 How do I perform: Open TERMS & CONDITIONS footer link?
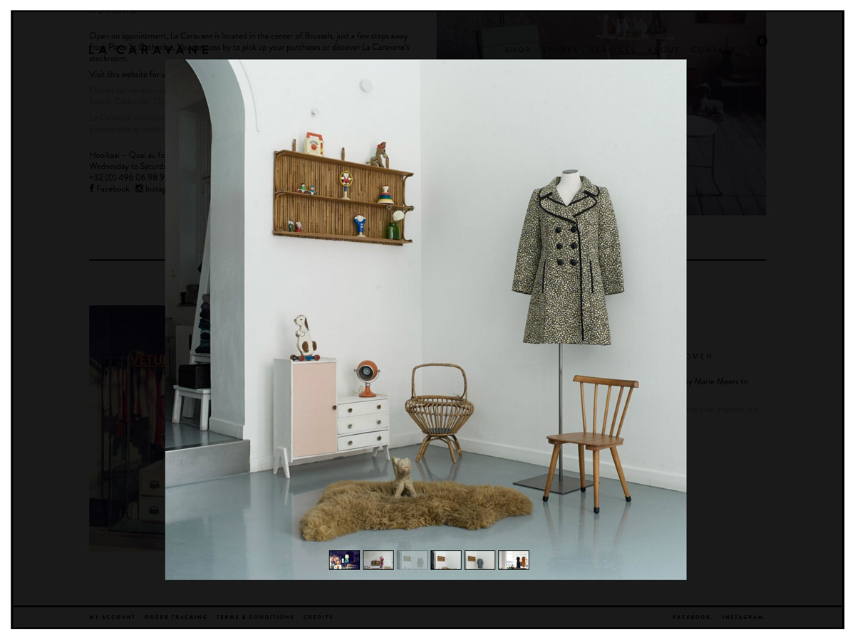[255, 617]
